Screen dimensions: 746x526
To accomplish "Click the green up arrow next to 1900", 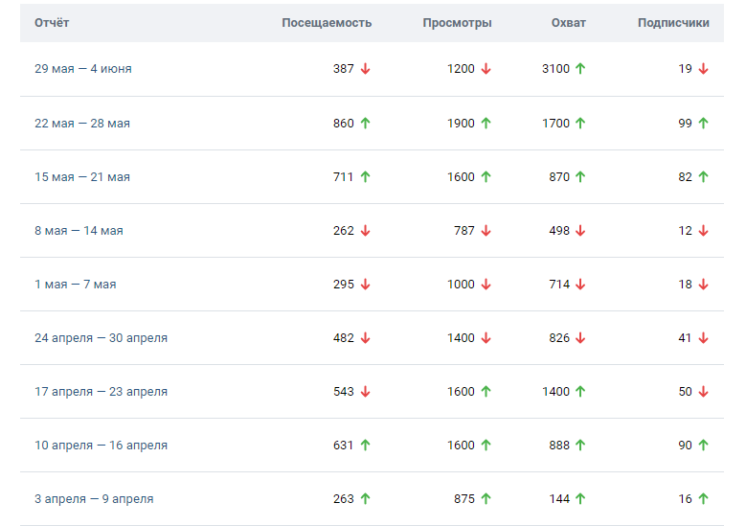I will [486, 124].
